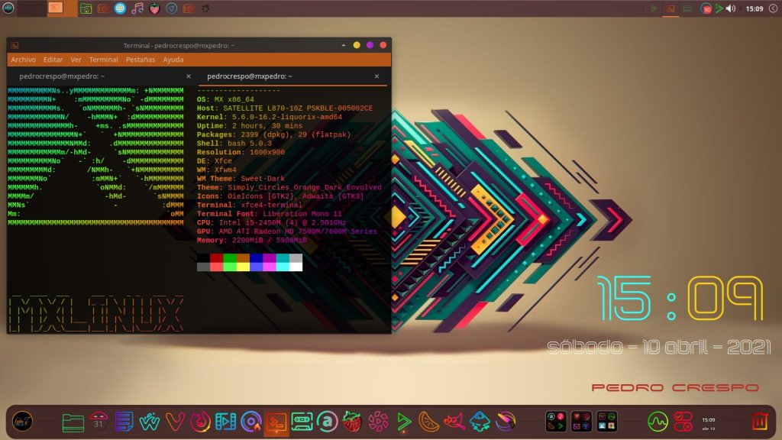Click the volume speaker icon in tray
The width and height of the screenshot is (782, 440).
point(730,8)
